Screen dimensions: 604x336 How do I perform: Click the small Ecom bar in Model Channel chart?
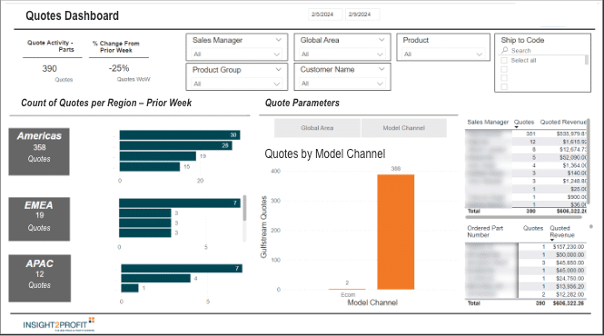click(347, 289)
